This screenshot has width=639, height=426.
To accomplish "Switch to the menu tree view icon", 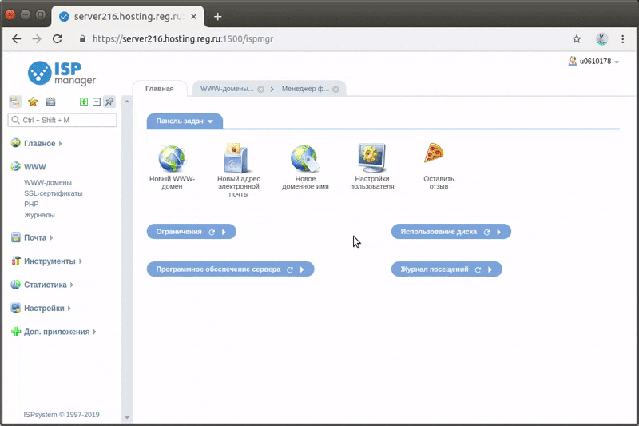I will [x=14, y=102].
